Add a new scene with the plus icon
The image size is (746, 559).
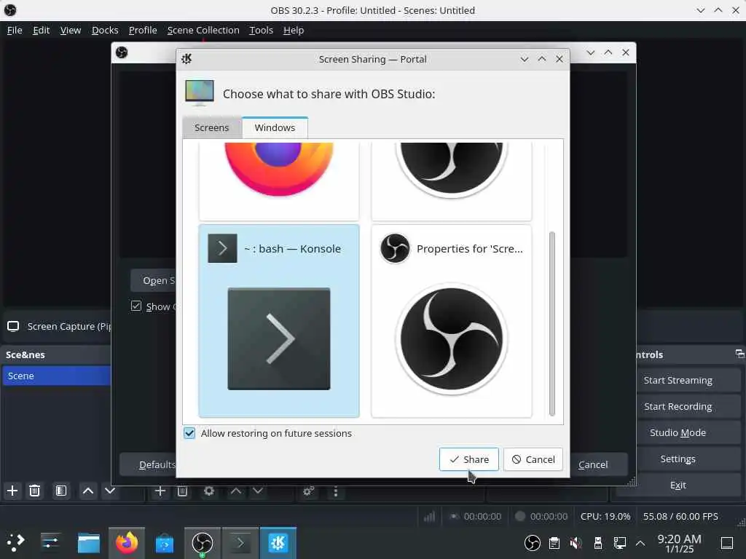click(x=12, y=491)
